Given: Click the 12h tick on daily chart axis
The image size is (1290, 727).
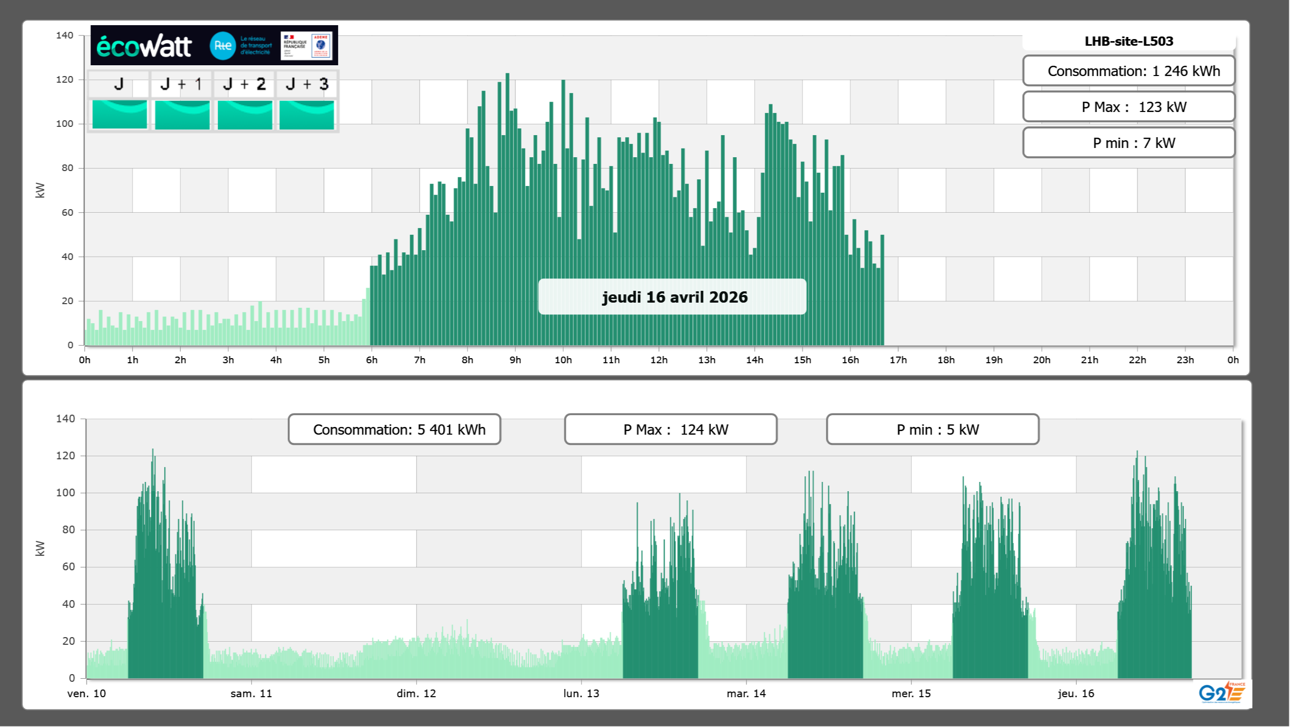Looking at the screenshot, I should [659, 360].
